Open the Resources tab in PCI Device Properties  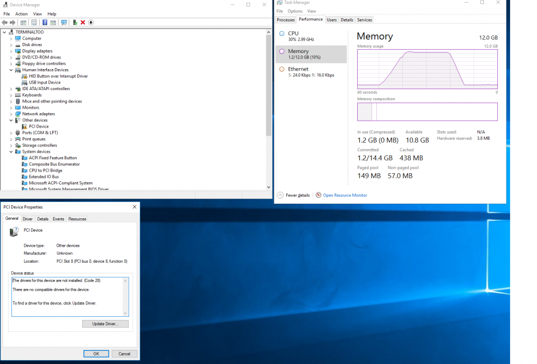(77, 219)
